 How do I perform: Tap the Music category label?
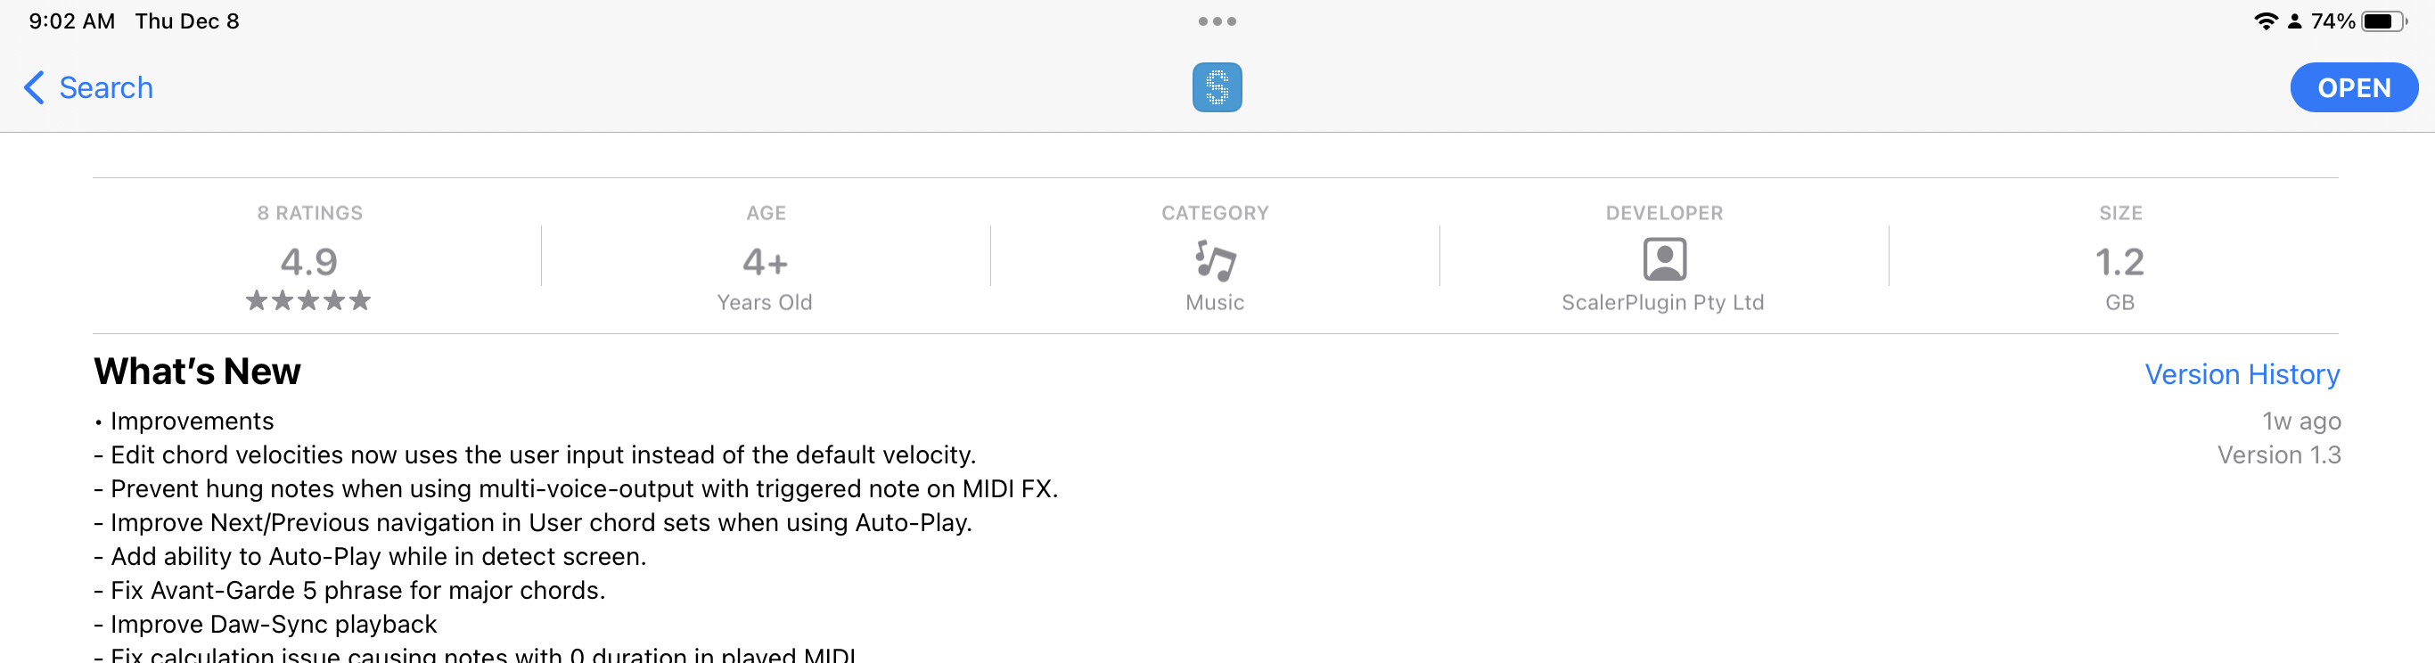(x=1215, y=302)
